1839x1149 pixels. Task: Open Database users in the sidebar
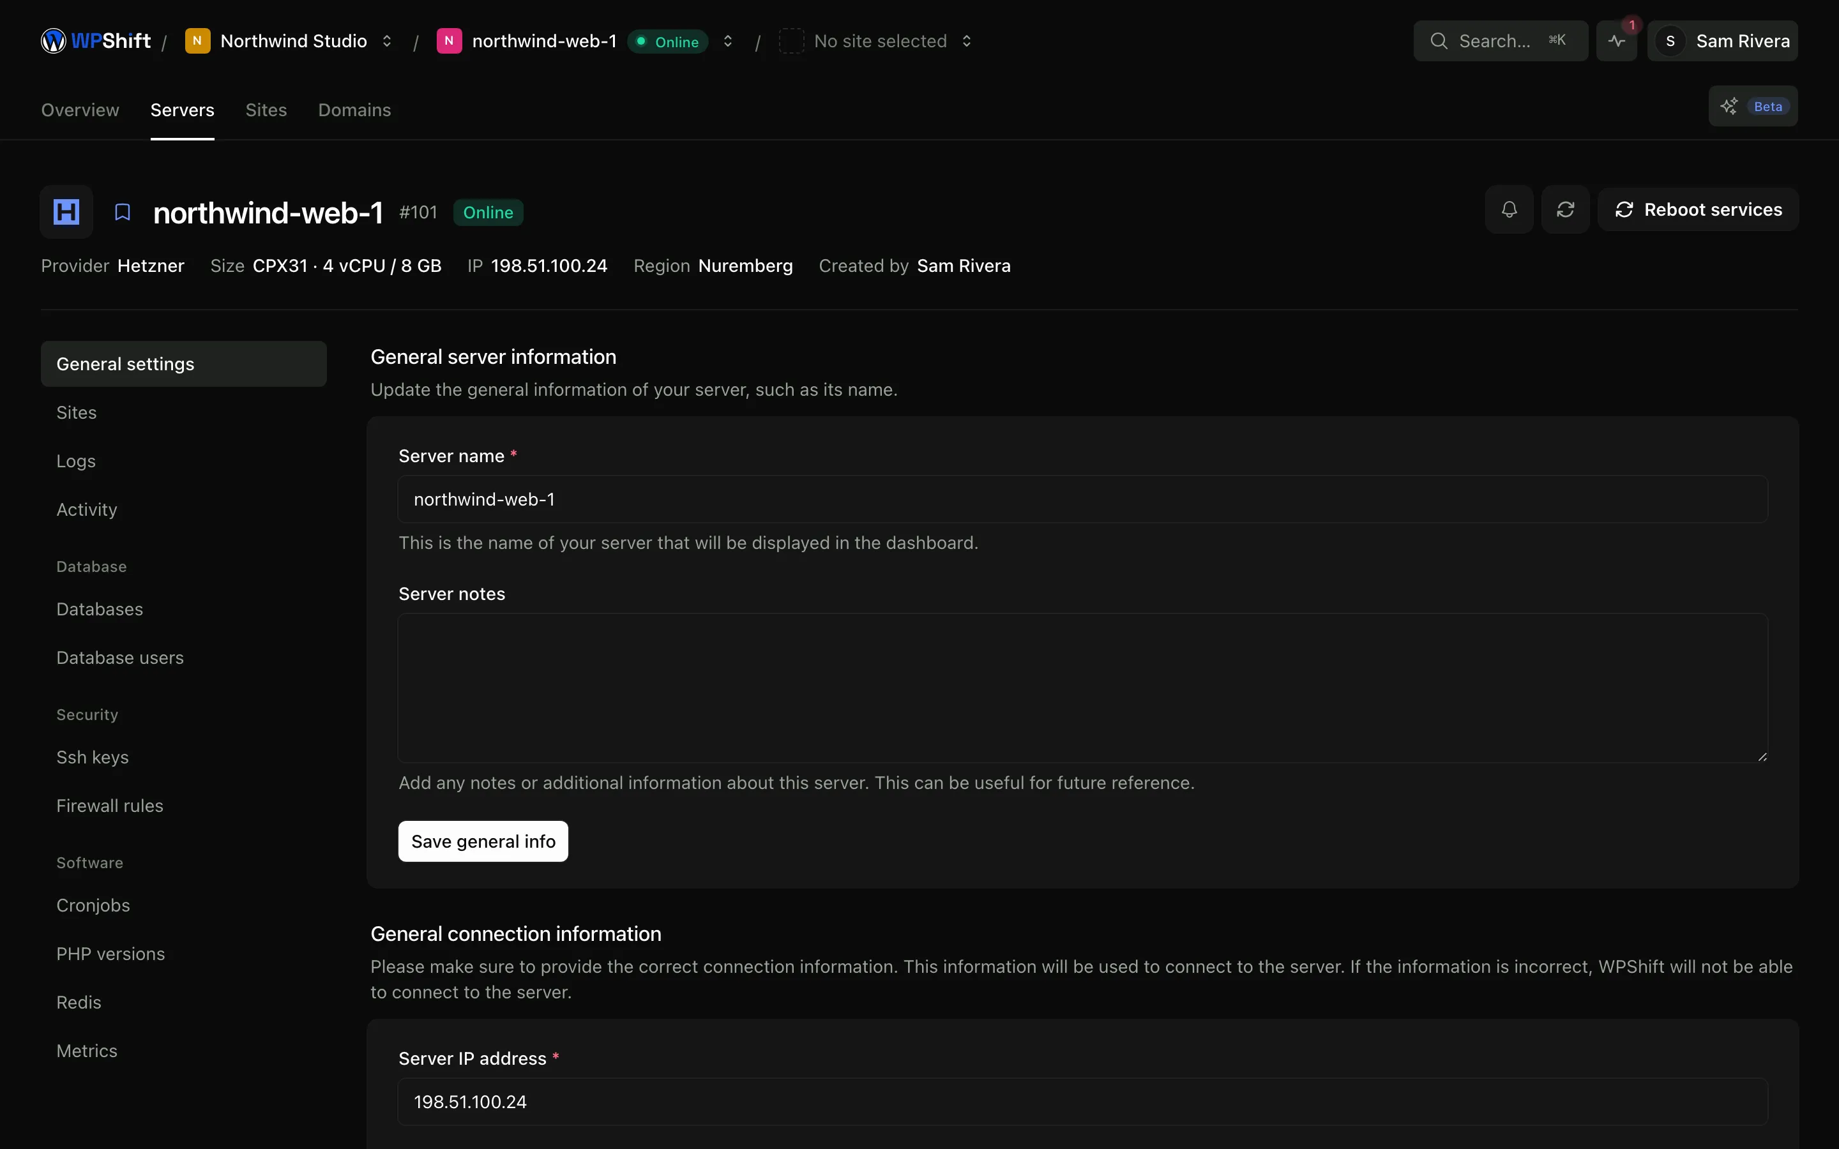pyautogui.click(x=184, y=658)
